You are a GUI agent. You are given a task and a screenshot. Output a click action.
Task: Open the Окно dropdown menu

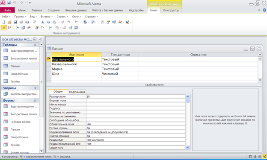tap(77, 17)
